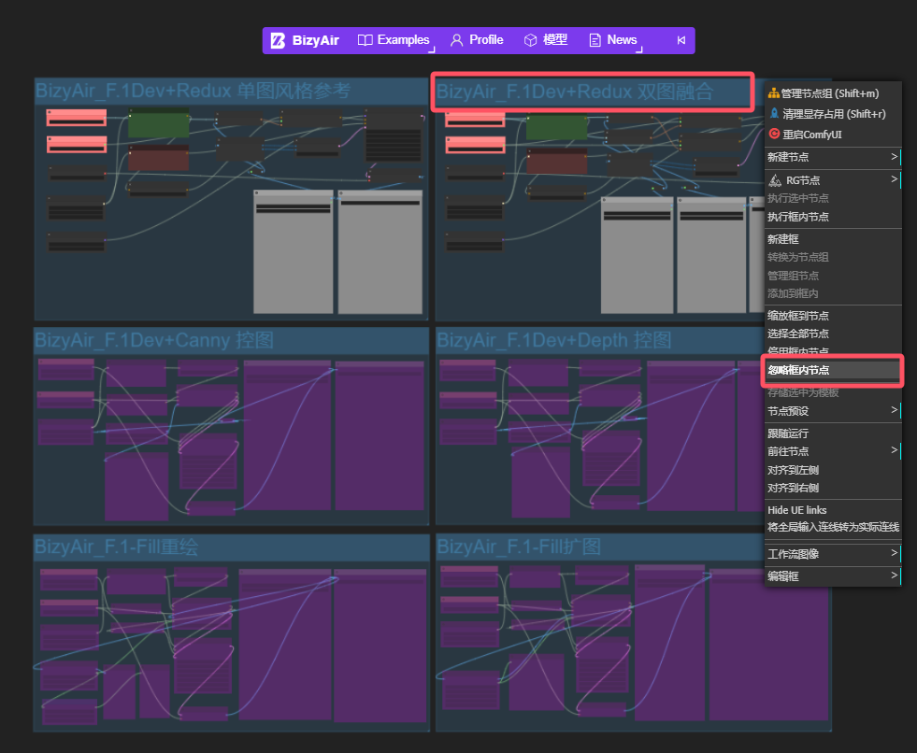Viewport: 917px width, 753px height.
Task: Collapse the BizyAir toolbar with arrow icon
Action: 681,40
